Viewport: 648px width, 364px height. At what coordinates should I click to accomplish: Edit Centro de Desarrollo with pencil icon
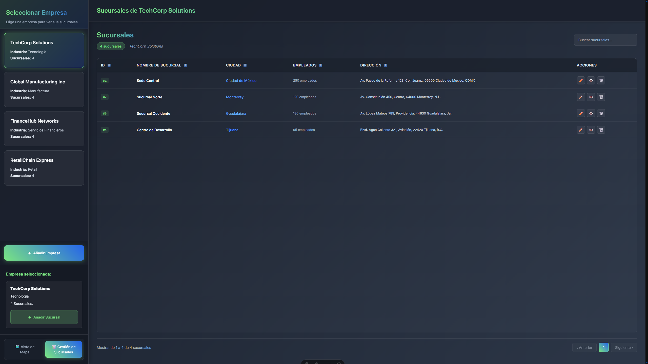click(x=581, y=130)
